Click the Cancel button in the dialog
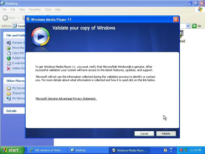The height and width of the screenshot is (154, 205). (x=144, y=133)
